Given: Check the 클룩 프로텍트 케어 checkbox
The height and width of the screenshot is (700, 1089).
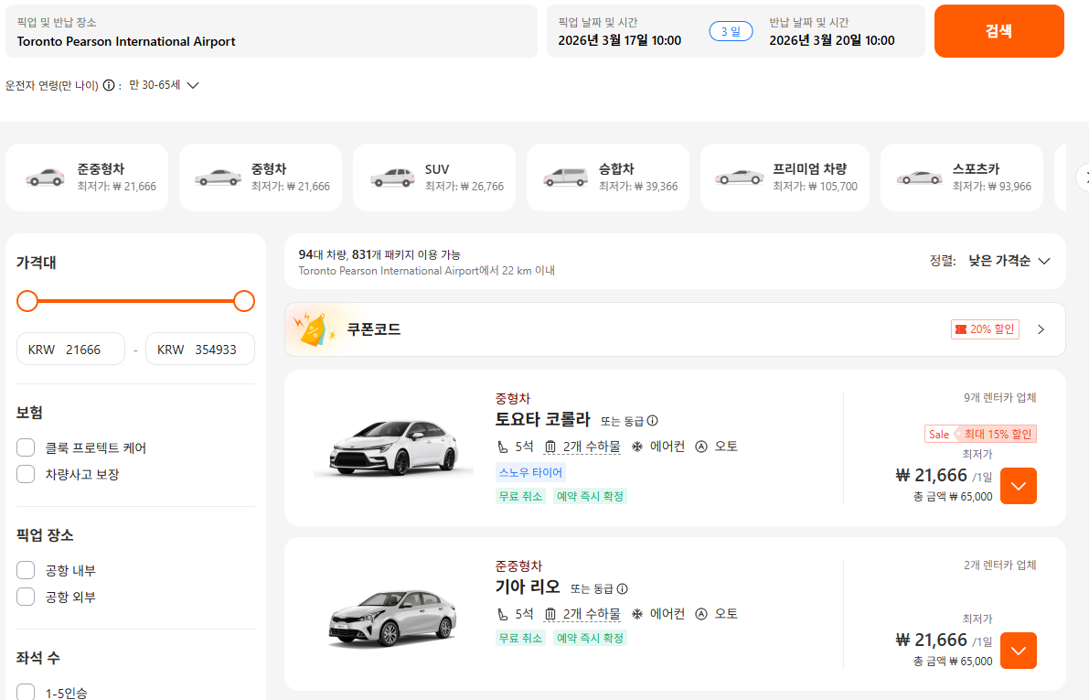Looking at the screenshot, I should pos(26,447).
